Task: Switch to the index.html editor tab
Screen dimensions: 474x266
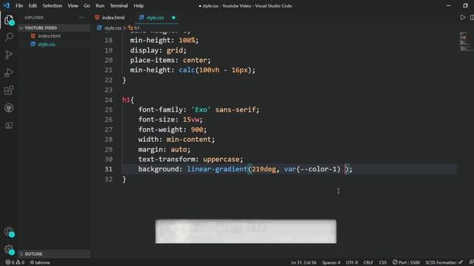Action: (113, 18)
